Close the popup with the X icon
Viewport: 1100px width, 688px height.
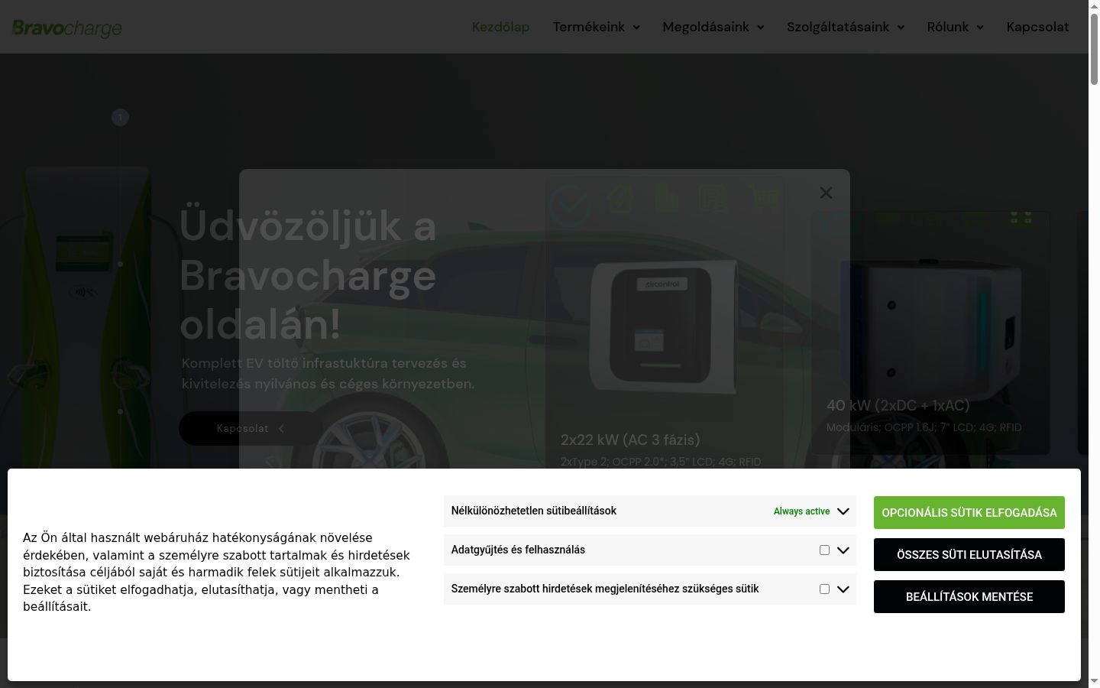(826, 193)
